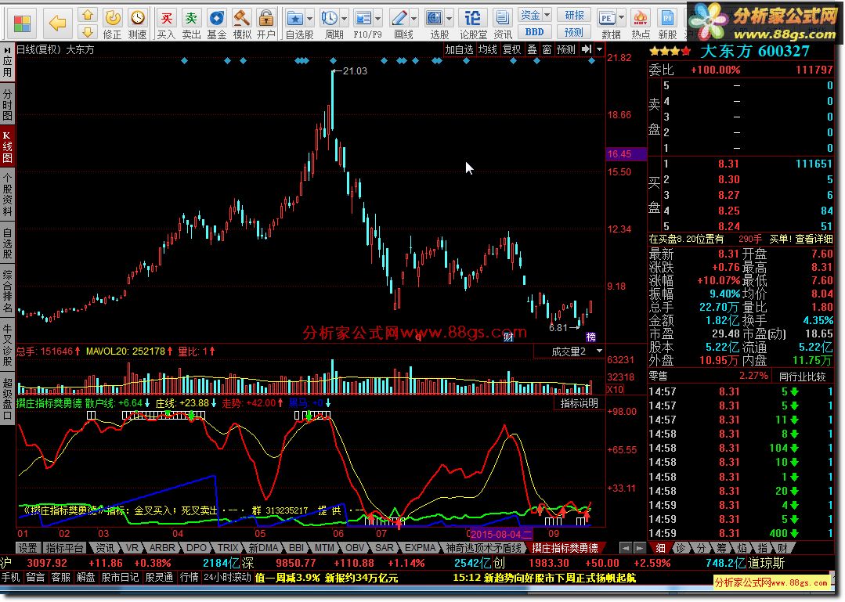Click the 周期 period clock icon
The width and height of the screenshot is (845, 602).
(x=329, y=18)
